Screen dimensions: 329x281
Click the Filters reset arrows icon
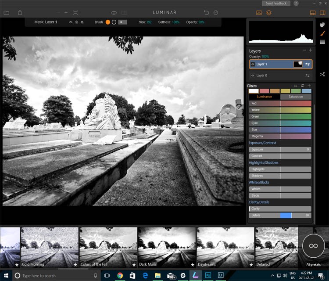[302, 86]
